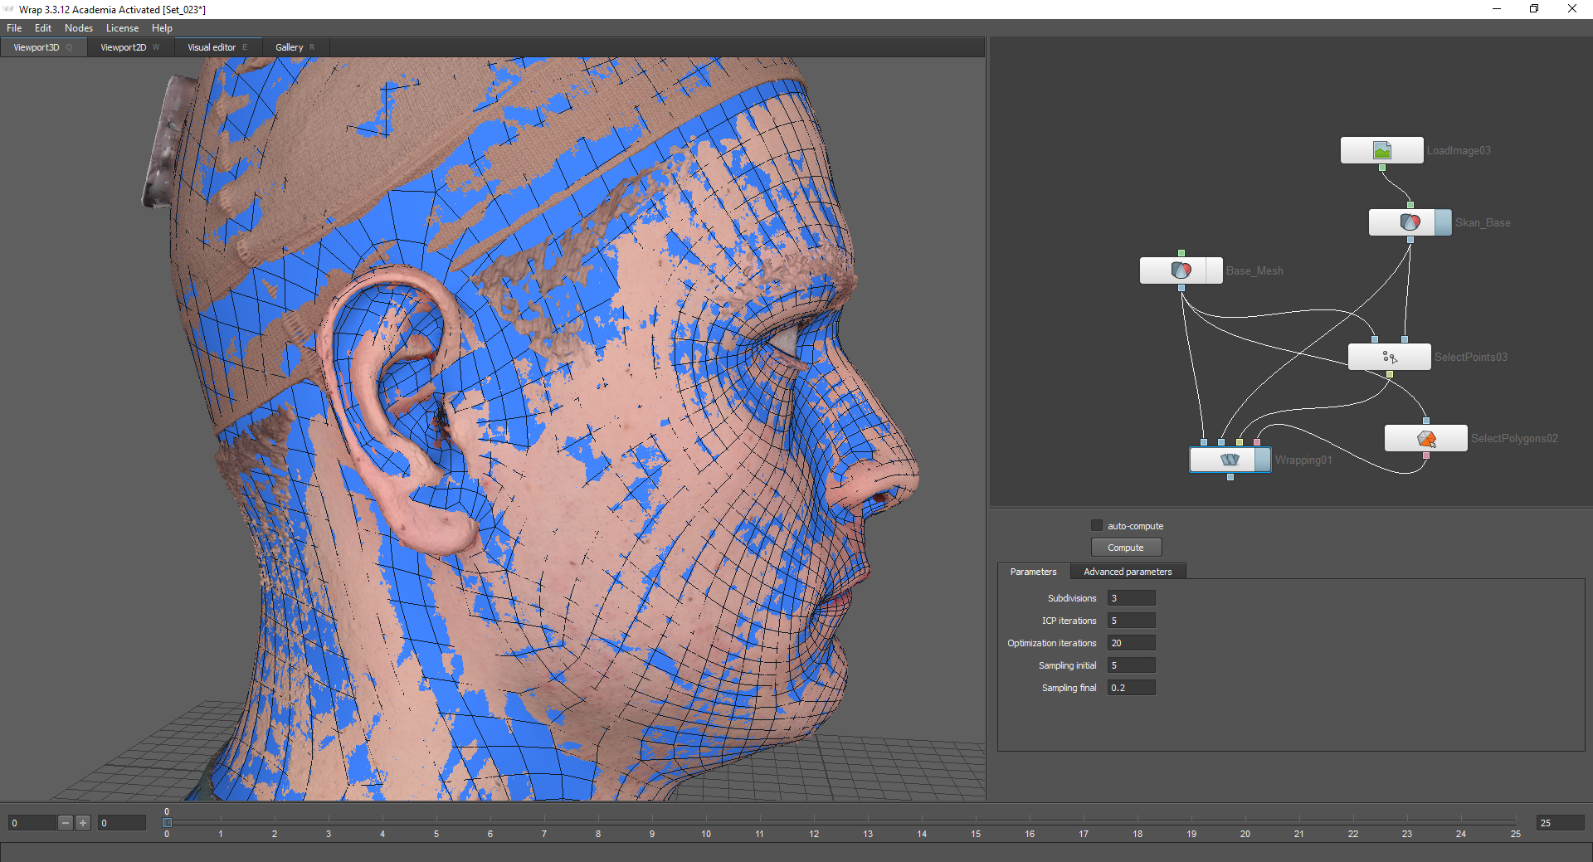The width and height of the screenshot is (1593, 862).
Task: Enable the auto-compute checkbox
Action: (x=1097, y=525)
